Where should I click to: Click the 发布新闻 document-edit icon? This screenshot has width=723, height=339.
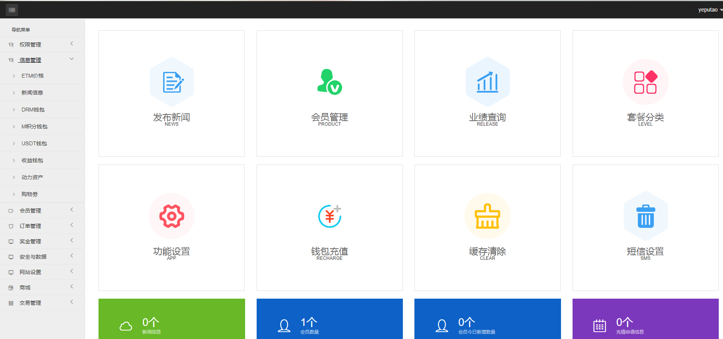[x=172, y=82]
